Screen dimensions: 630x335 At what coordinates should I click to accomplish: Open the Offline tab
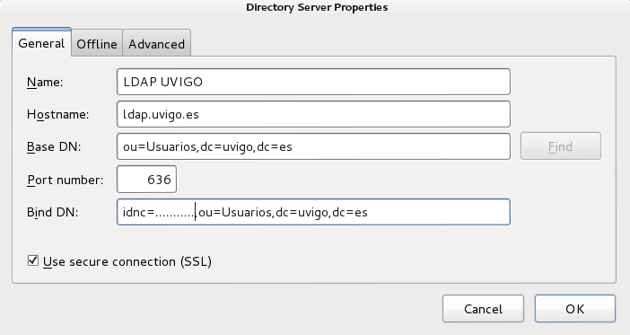[97, 44]
